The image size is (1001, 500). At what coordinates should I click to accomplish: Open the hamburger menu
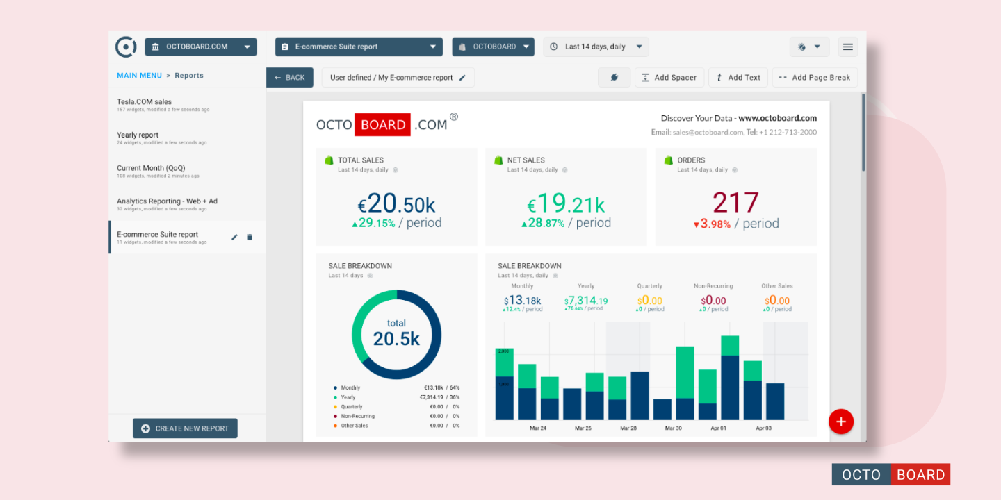847,47
